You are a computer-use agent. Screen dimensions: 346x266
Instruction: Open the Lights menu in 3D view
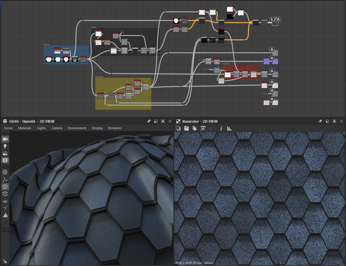click(x=41, y=128)
